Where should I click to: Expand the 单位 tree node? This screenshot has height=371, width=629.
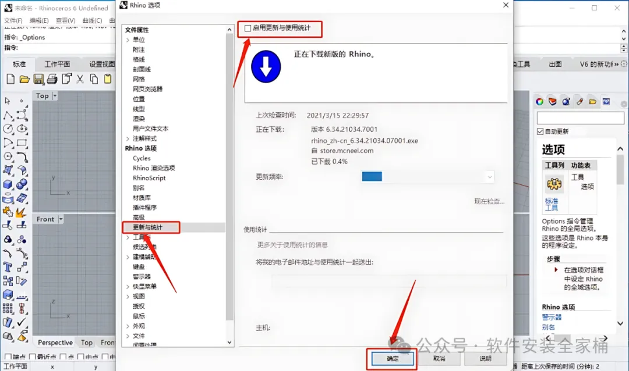(x=128, y=40)
